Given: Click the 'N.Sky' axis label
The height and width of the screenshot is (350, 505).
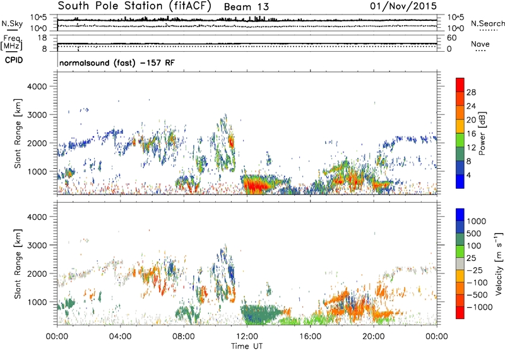Looking at the screenshot, I should click(x=12, y=23).
